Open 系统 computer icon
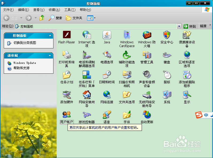 pos(167,94)
